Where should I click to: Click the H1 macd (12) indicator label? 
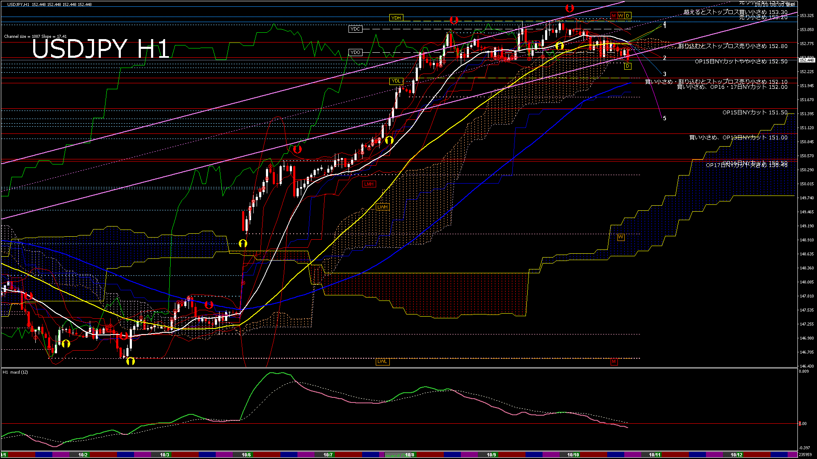15,372
